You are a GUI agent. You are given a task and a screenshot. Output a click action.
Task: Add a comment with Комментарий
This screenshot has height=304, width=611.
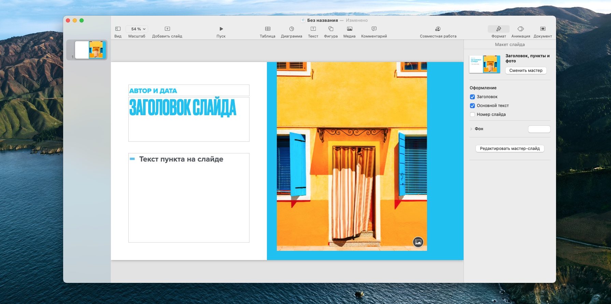[x=374, y=29]
